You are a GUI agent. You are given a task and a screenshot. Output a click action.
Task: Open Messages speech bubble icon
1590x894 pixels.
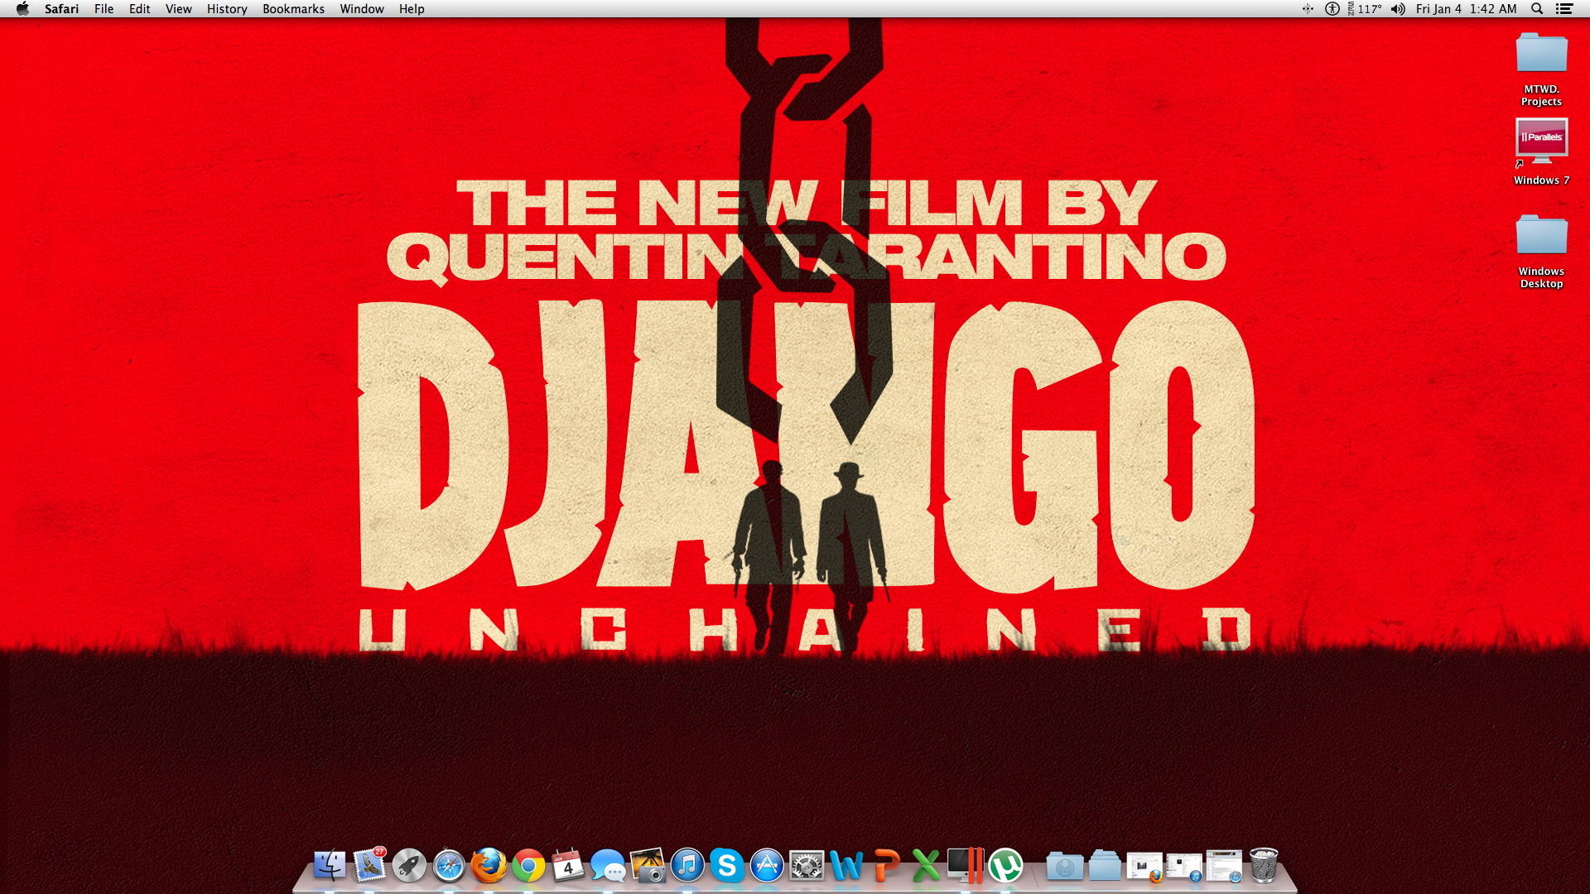pos(608,866)
